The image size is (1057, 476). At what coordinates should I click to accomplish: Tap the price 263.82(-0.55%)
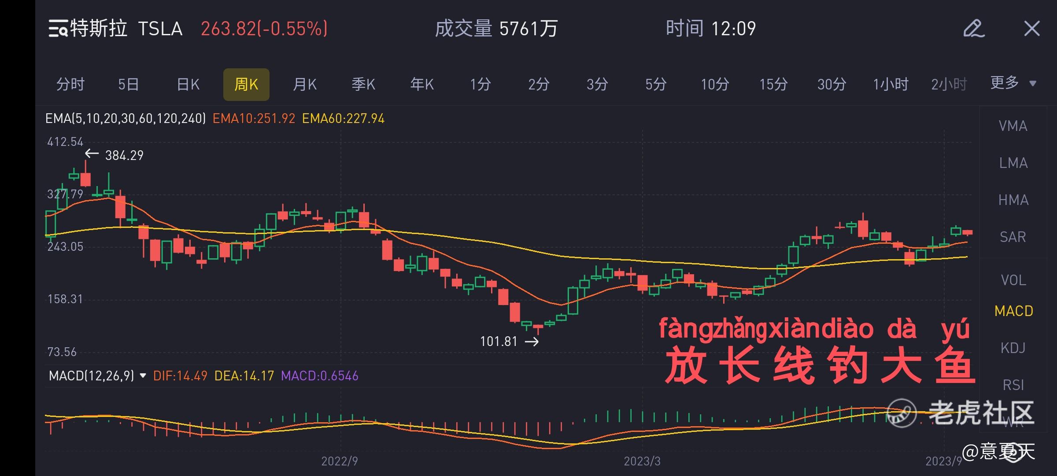264,29
